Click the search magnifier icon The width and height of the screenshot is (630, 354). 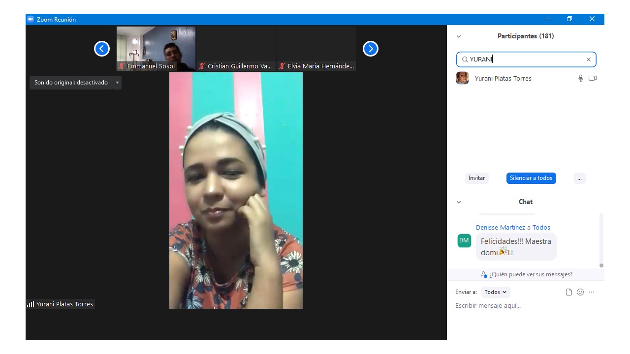[465, 59]
